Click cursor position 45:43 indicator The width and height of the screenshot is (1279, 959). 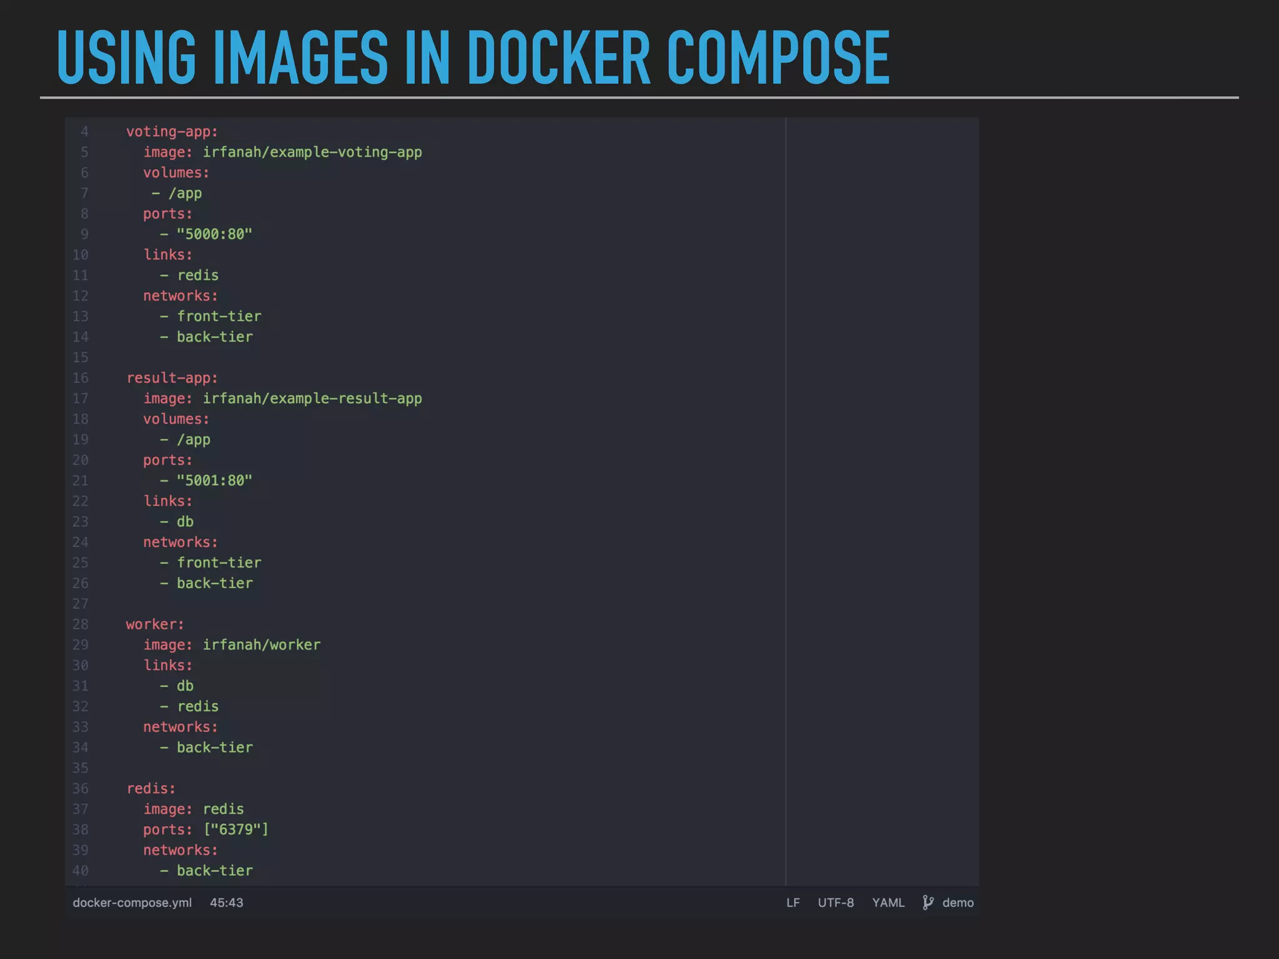(x=227, y=903)
